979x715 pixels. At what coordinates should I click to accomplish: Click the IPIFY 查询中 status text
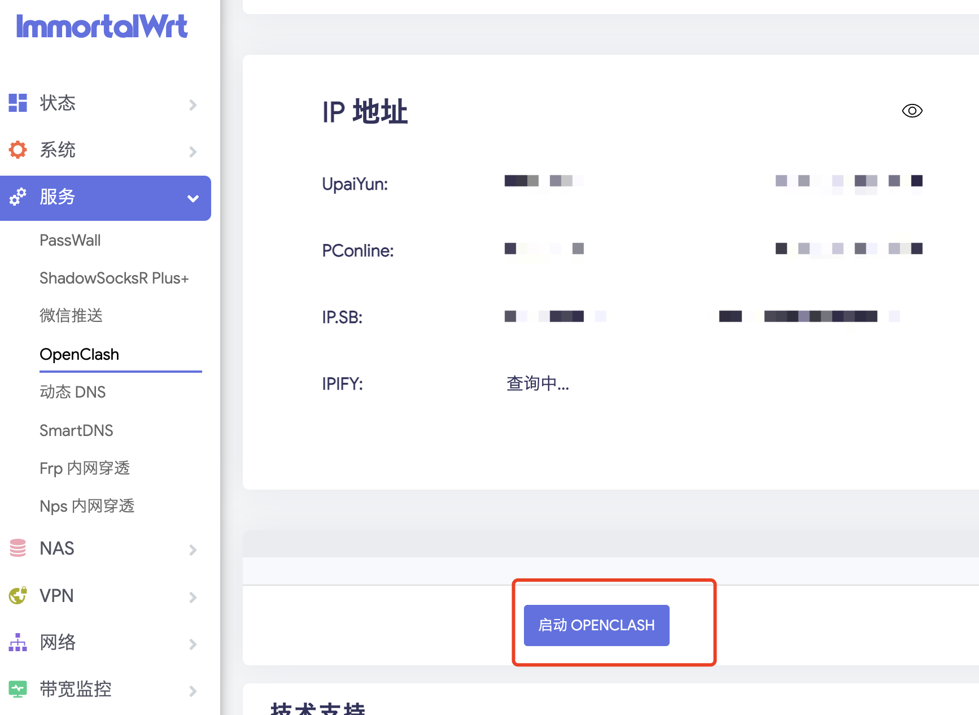pos(537,384)
